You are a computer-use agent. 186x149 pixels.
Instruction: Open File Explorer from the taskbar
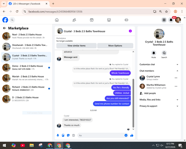pos(32,145)
